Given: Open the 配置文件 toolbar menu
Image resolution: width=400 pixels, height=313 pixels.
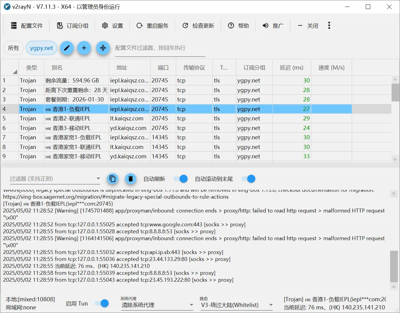Looking at the screenshot, I should coord(27,26).
